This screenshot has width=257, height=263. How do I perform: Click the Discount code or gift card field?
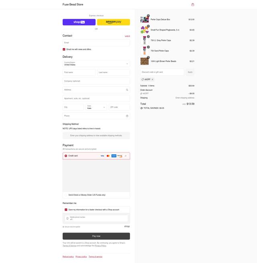click(x=162, y=72)
